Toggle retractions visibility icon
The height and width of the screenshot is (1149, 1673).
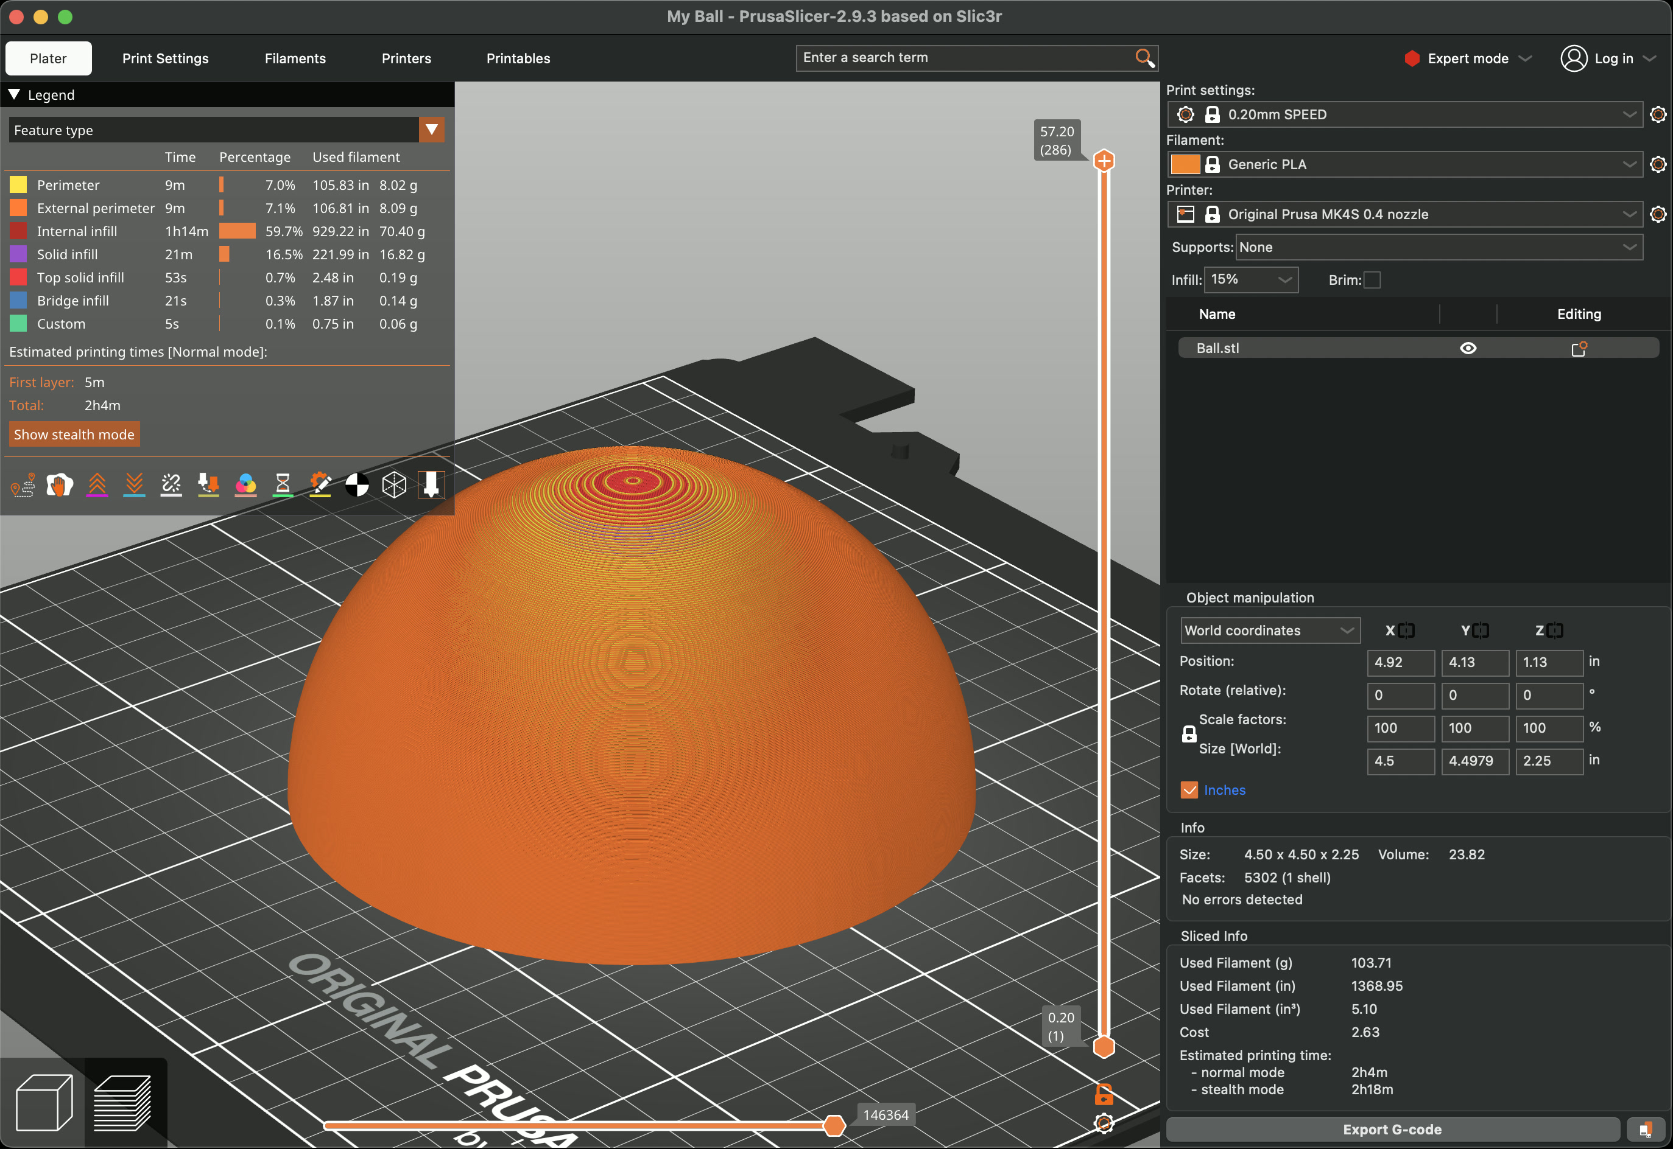pyautogui.click(x=97, y=485)
